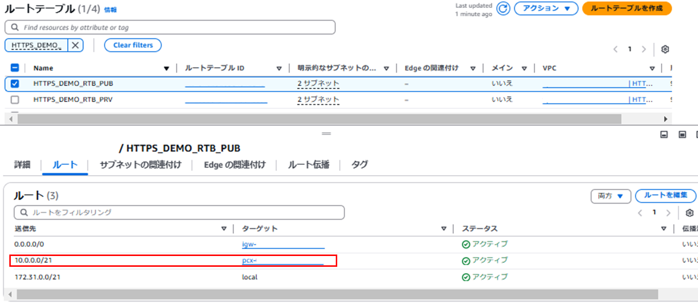Remove the HTTPS_DEMO_ filter token

pos(75,45)
